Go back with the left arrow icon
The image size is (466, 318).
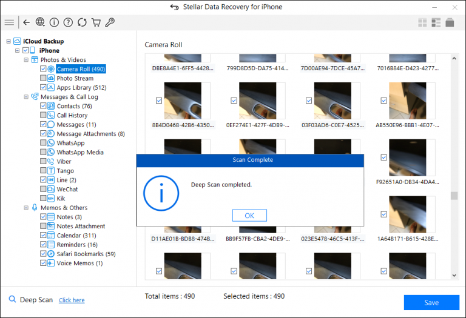[27, 22]
